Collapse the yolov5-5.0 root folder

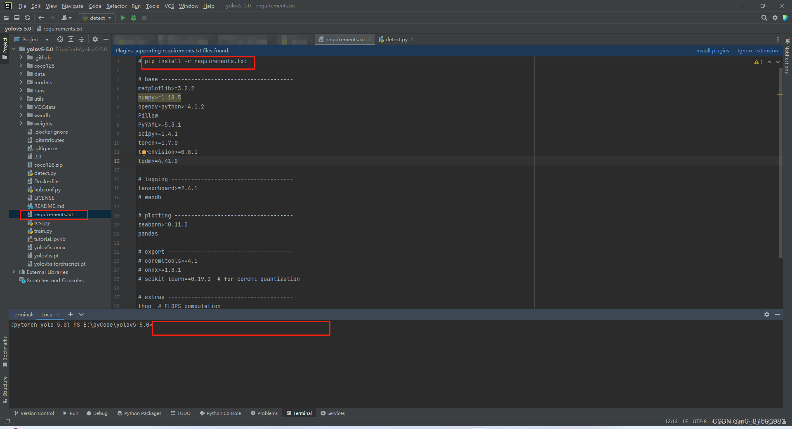pos(14,49)
